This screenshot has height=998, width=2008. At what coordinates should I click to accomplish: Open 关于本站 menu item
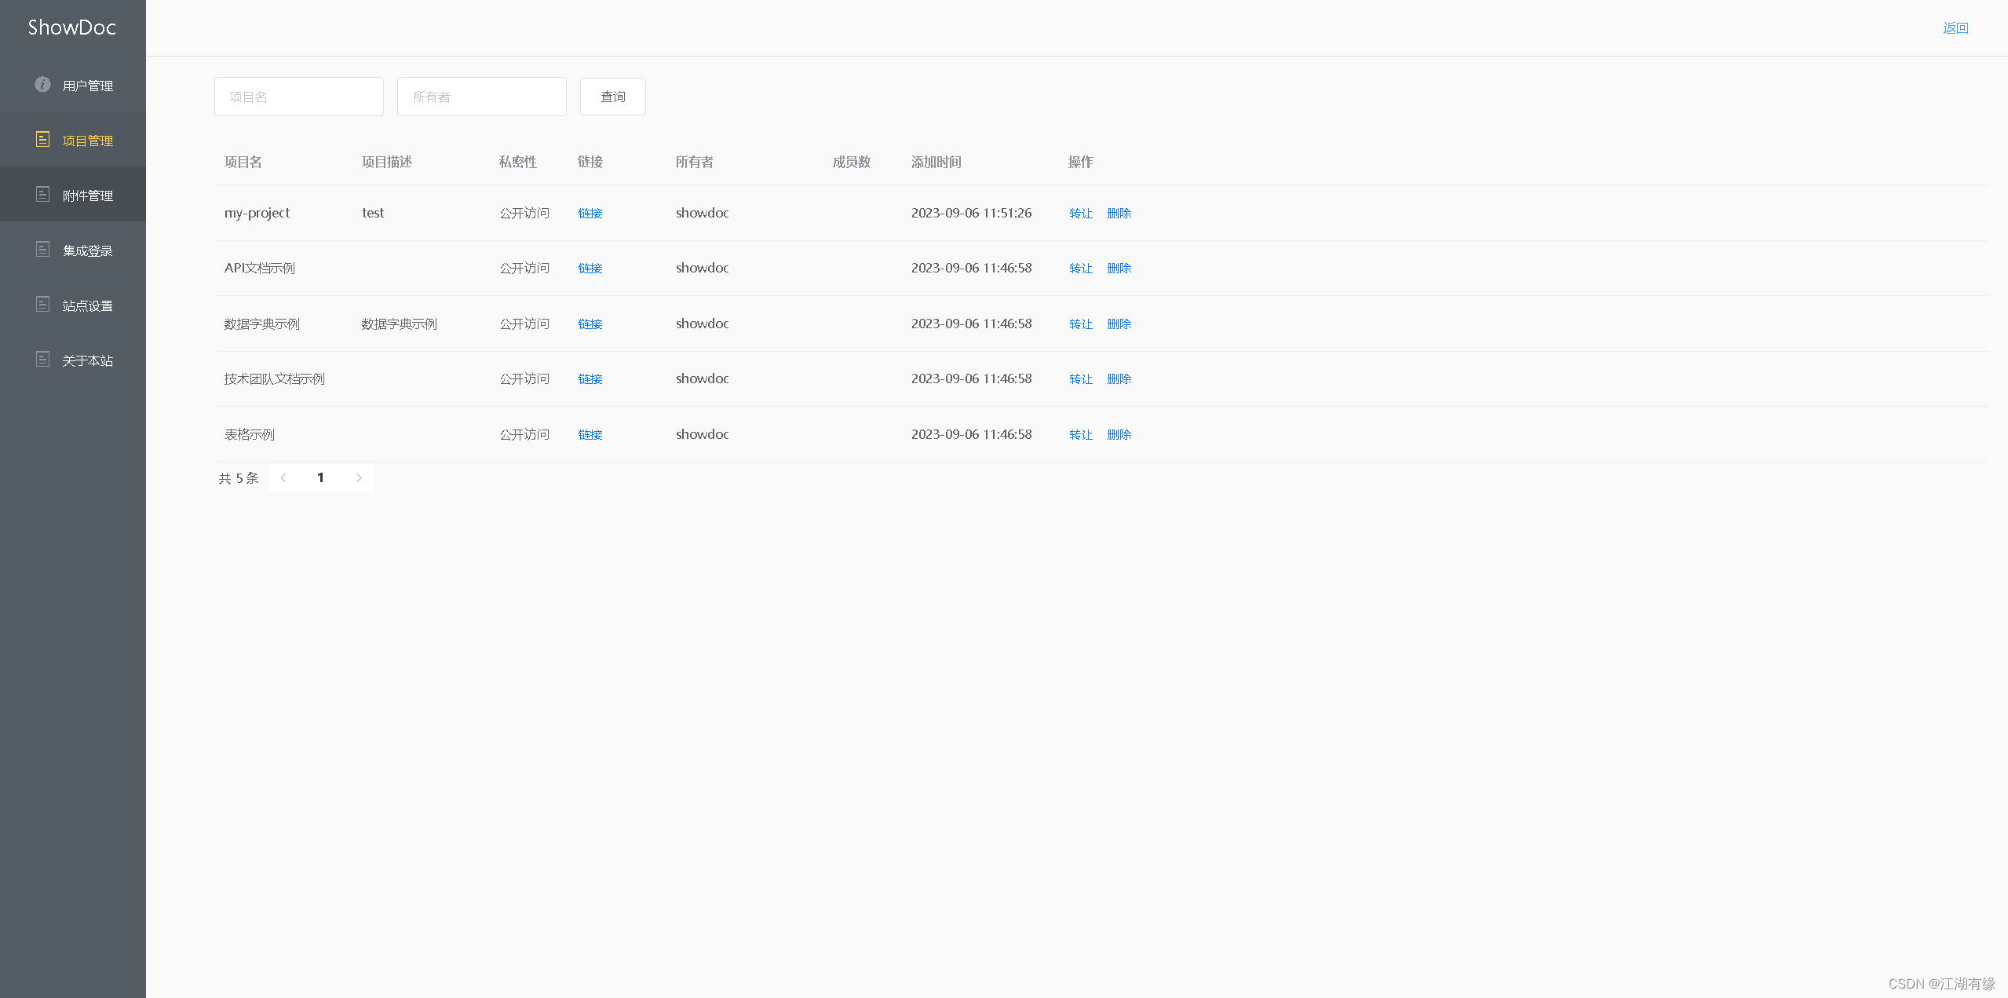coord(73,360)
